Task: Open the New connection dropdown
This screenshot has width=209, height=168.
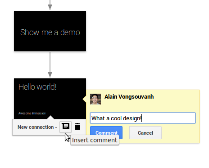Action: click(37, 127)
